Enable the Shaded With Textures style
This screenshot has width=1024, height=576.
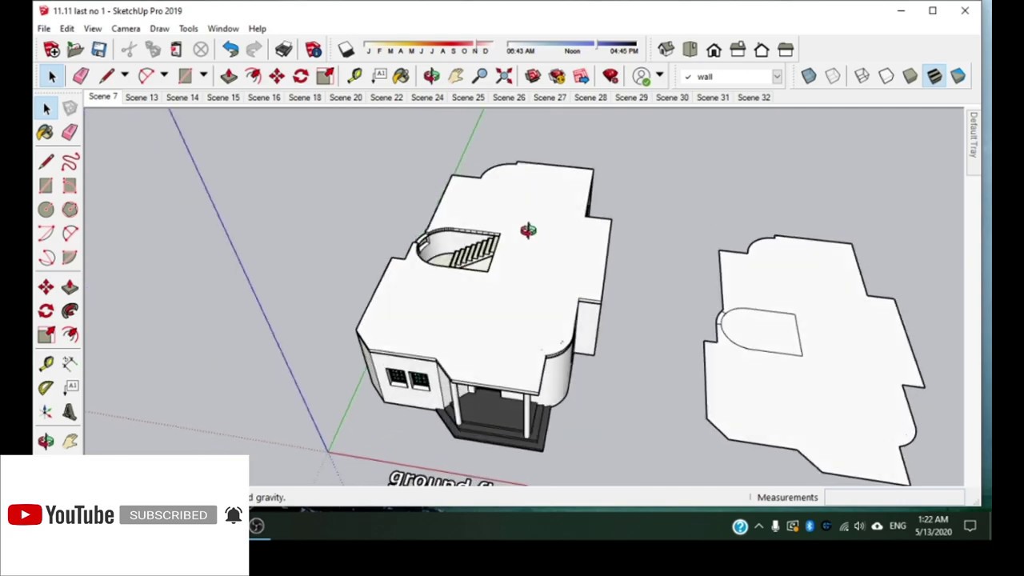934,76
